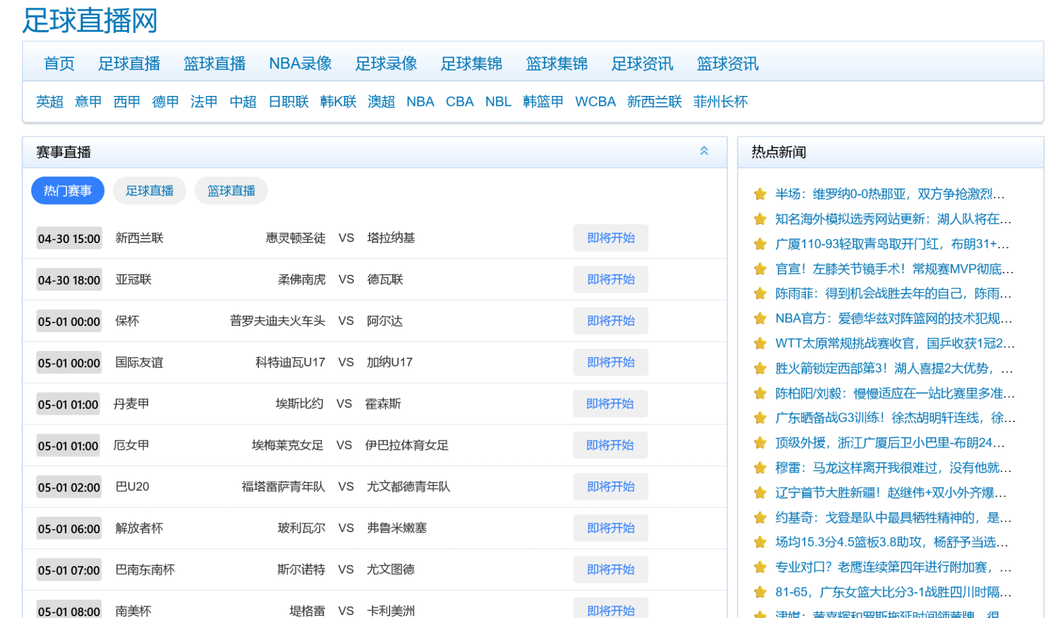Screen dimensions: 1064x618
Task: Click 即将开始 for 科特迪瓦U17 VS 加纳U17
Action: pos(611,363)
